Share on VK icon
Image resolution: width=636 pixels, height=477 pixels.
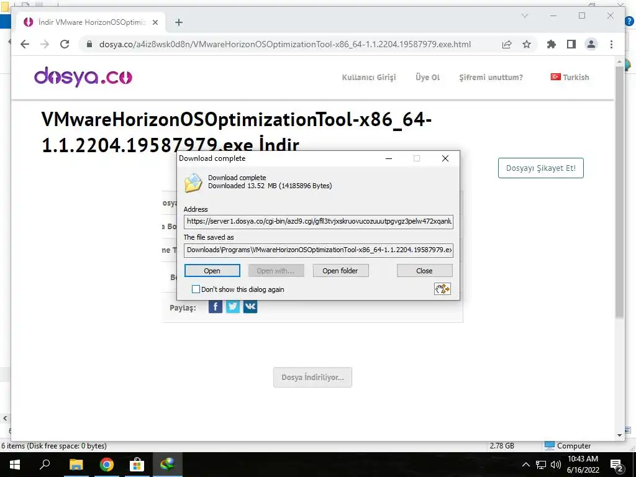[x=250, y=307]
